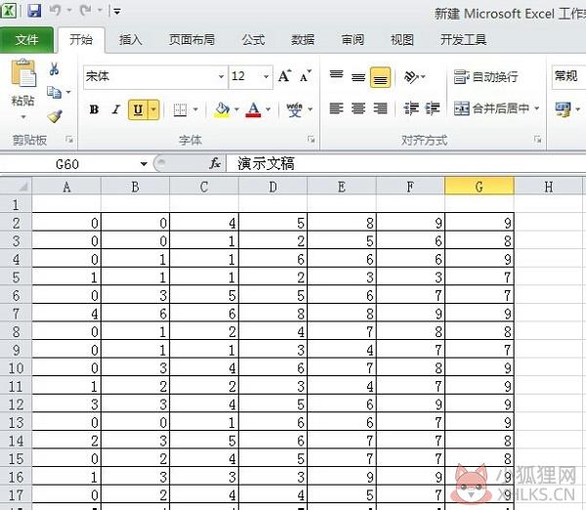Toggle top vertical alignment
The width and height of the screenshot is (586, 510).
click(x=336, y=76)
